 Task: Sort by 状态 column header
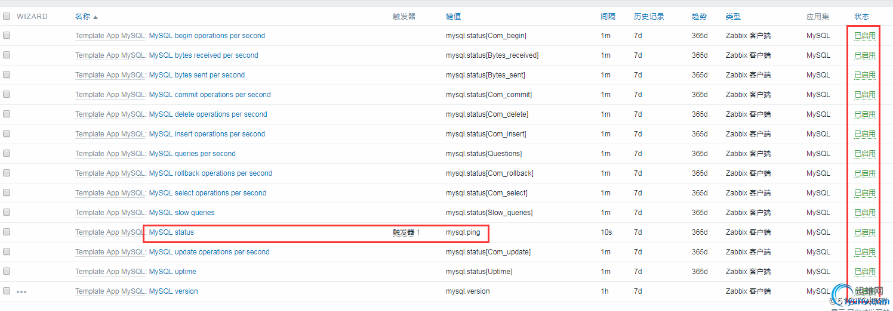tap(861, 17)
